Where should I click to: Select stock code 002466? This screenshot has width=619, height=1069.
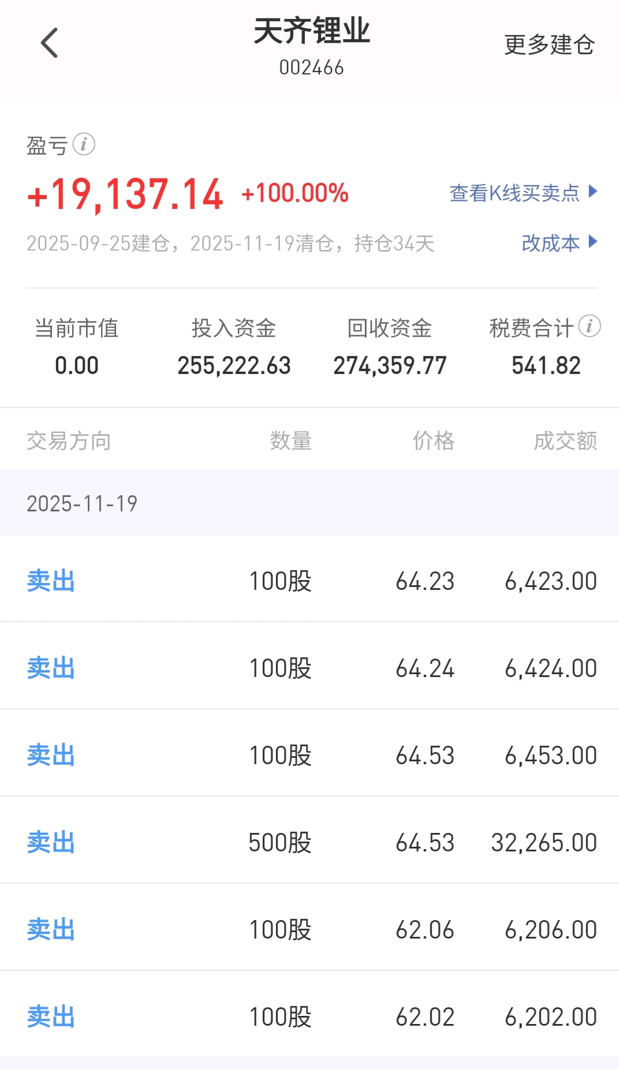click(x=312, y=68)
